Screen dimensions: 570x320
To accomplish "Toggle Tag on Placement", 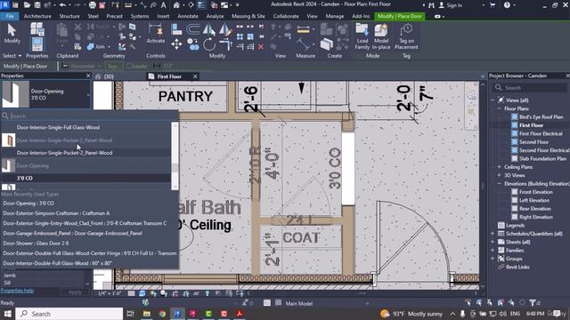I will point(406,36).
